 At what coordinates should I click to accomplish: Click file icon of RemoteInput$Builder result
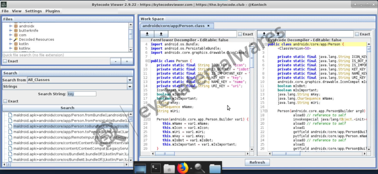coord(10,137)
